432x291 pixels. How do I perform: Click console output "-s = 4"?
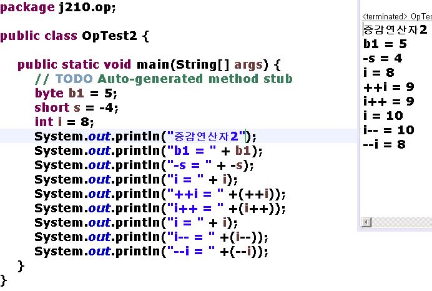[383, 58]
